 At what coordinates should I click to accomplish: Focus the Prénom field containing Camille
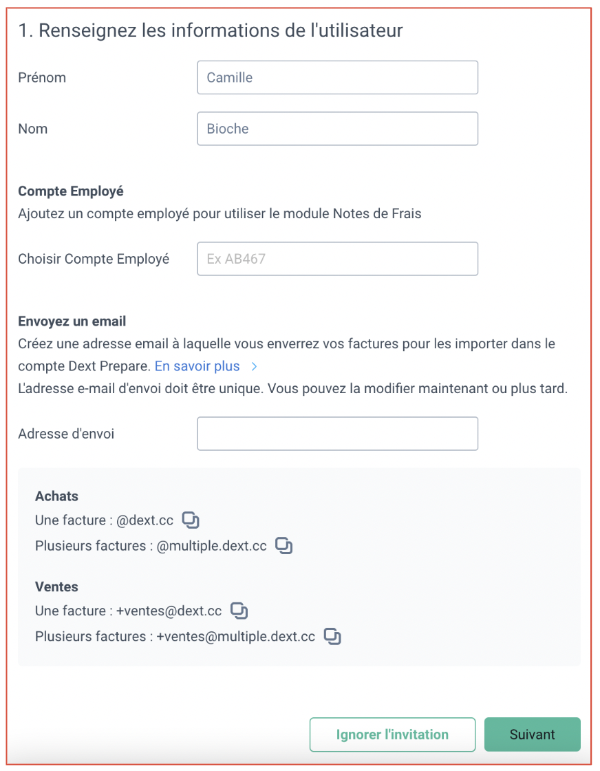pyautogui.click(x=338, y=77)
